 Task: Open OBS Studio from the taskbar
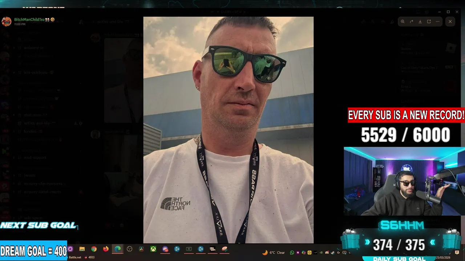tap(130, 249)
